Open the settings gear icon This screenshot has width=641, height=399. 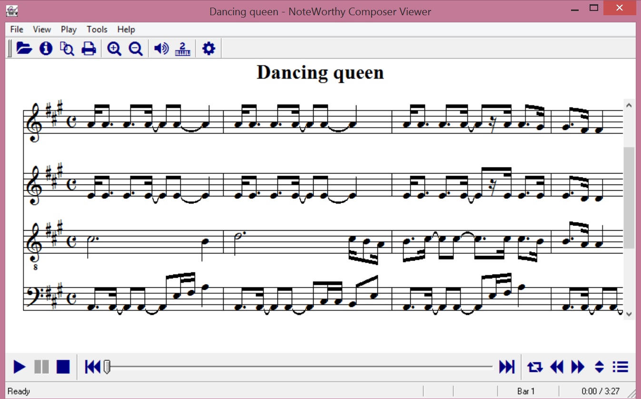[x=209, y=49]
